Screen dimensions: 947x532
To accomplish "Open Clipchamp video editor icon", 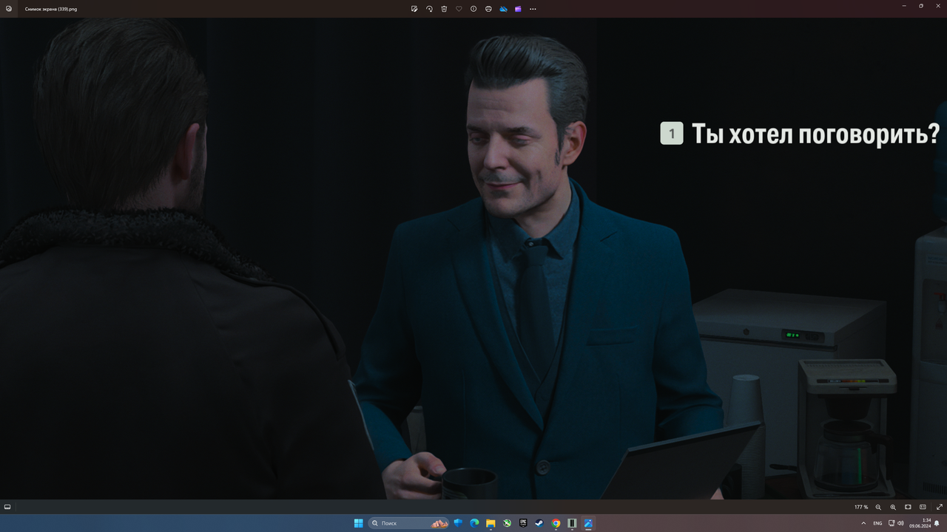I will pyautogui.click(x=518, y=9).
